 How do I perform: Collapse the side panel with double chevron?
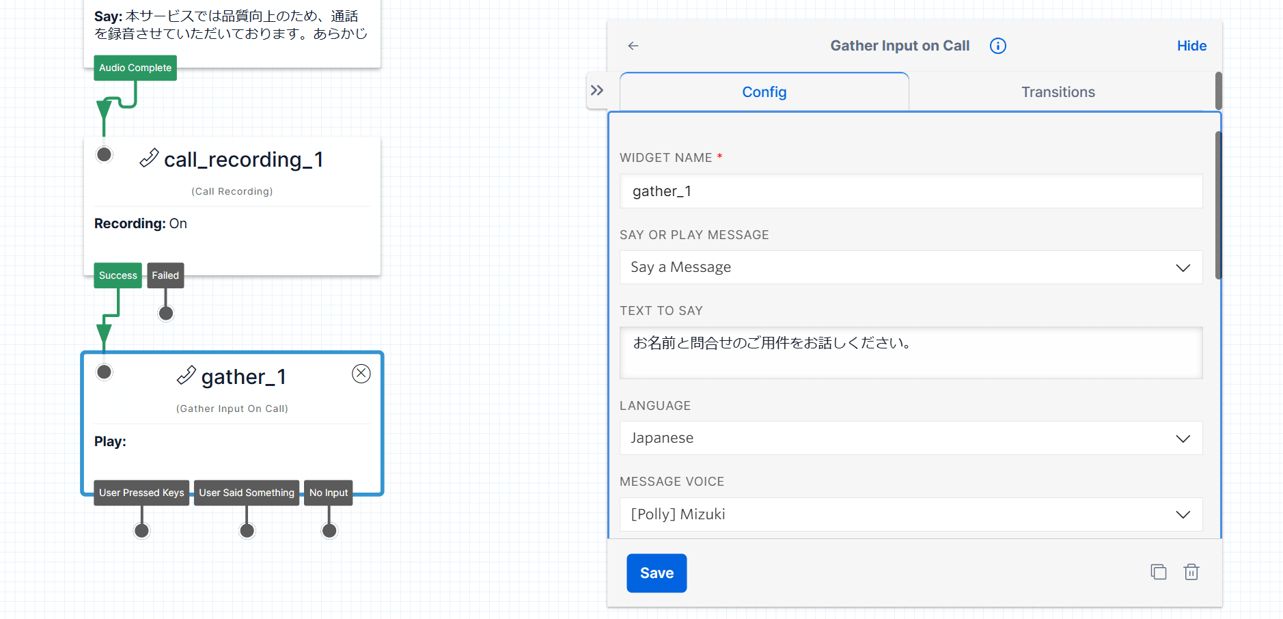[597, 90]
